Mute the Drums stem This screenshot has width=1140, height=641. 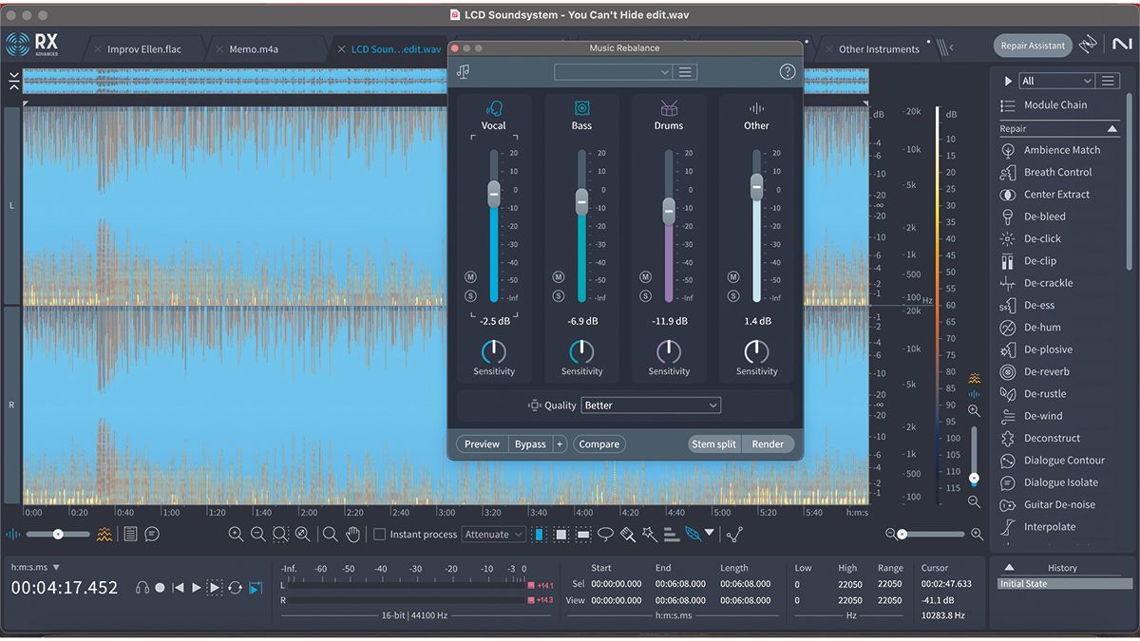(x=643, y=278)
